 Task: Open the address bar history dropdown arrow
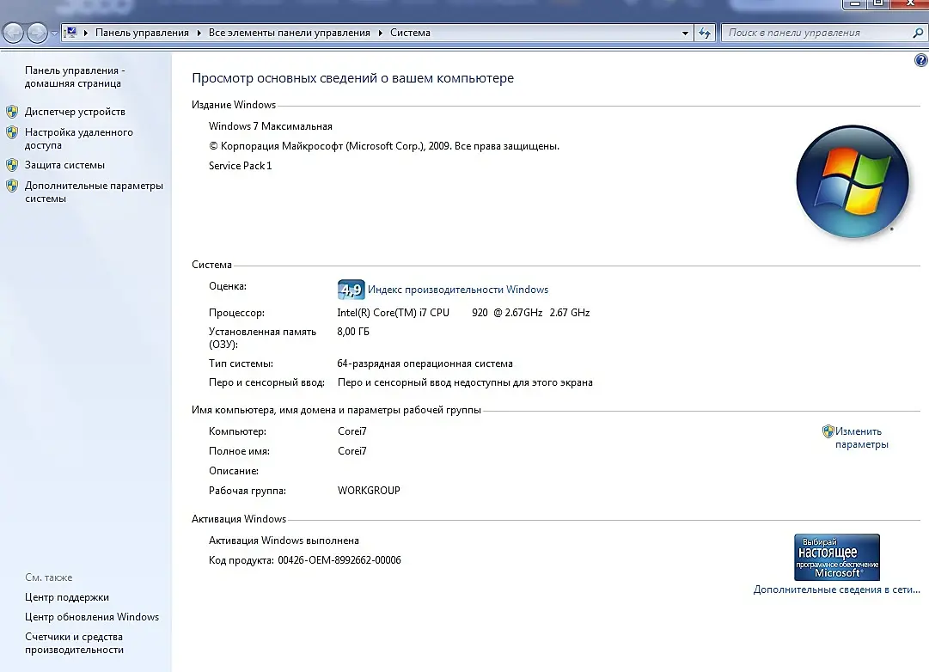pos(685,34)
